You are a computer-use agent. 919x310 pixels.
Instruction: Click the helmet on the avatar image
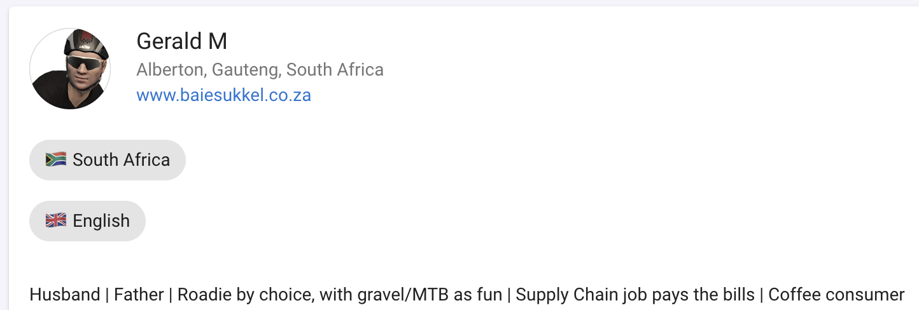pyautogui.click(x=85, y=43)
